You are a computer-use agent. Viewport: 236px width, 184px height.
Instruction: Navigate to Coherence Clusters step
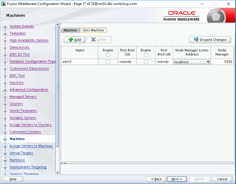(x=25, y=132)
